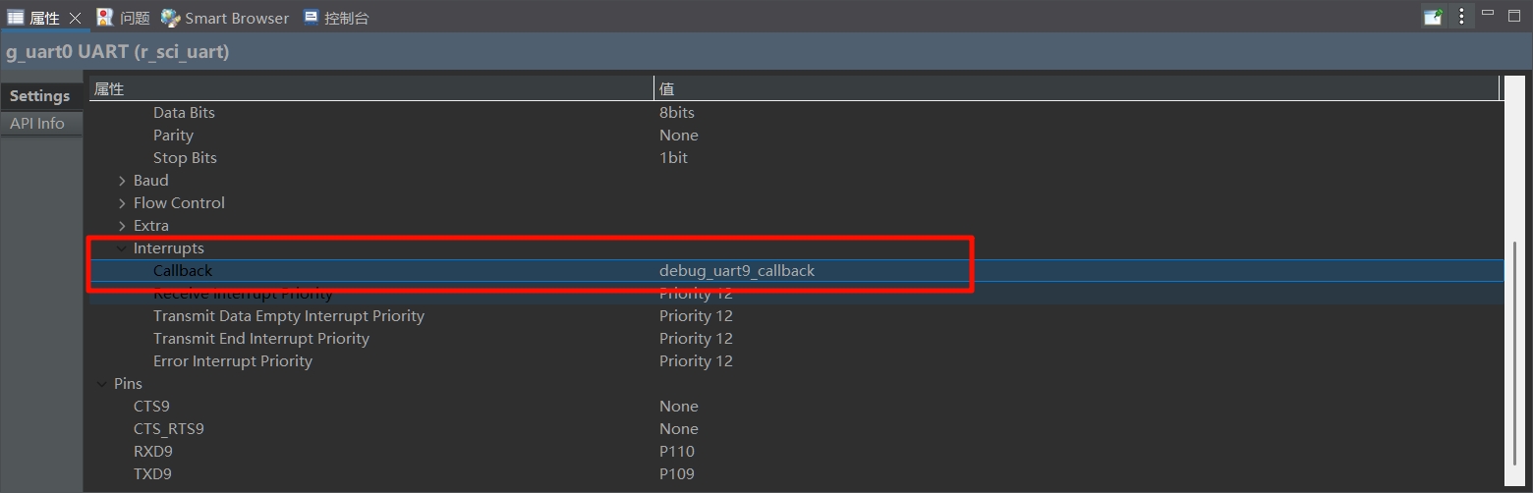Select the Settings side tab
1533x493 pixels.
coord(39,96)
